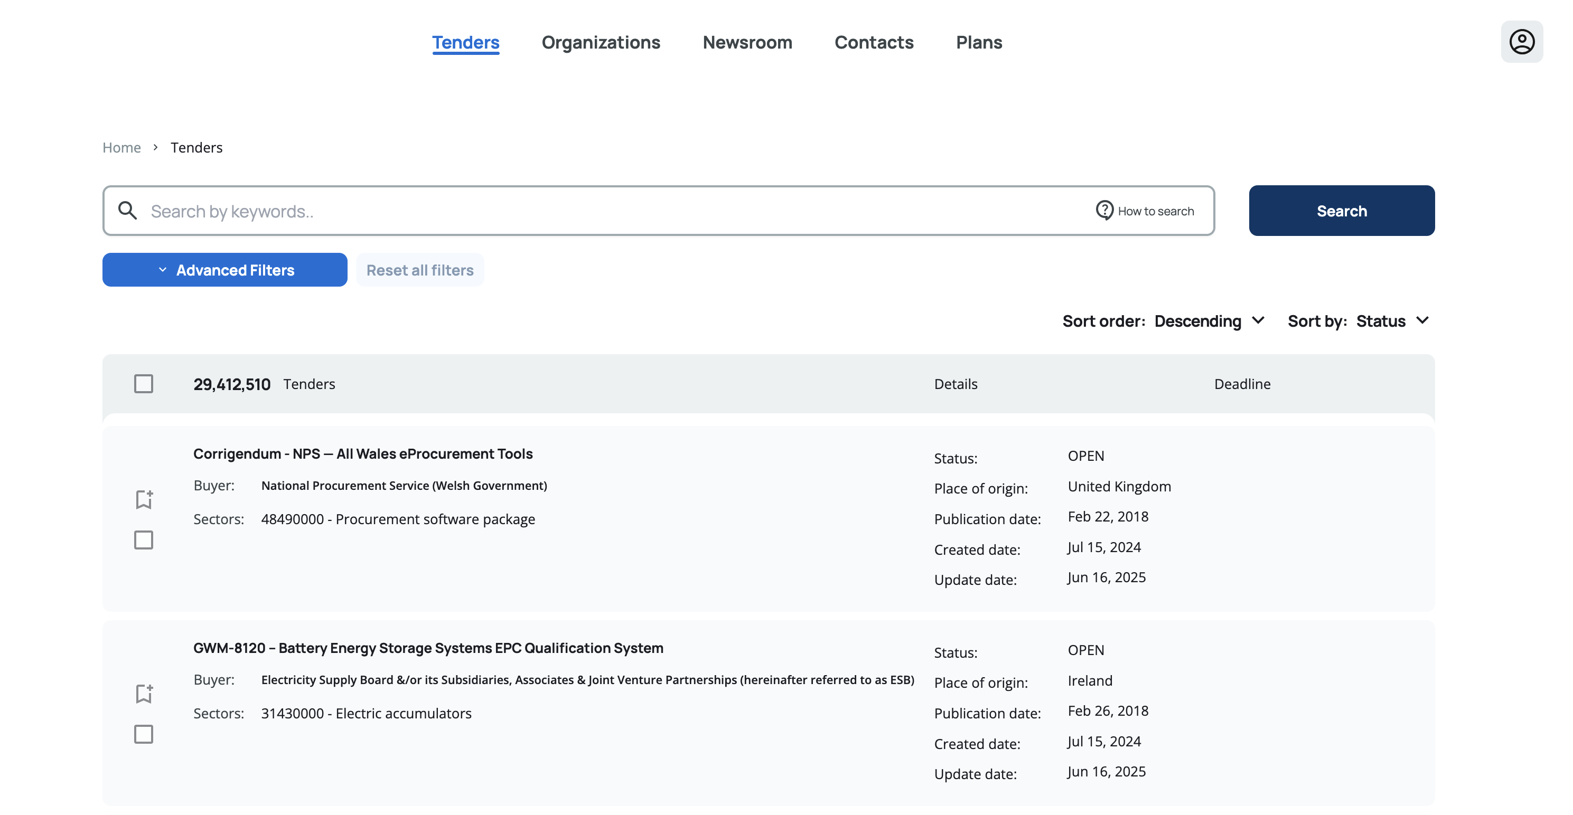Open the user account profile icon
1573x815 pixels.
1521,42
